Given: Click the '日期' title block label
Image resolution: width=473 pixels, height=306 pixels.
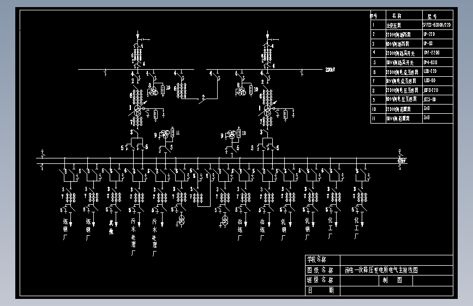Looking at the screenshot, I should pyautogui.click(x=320, y=290).
